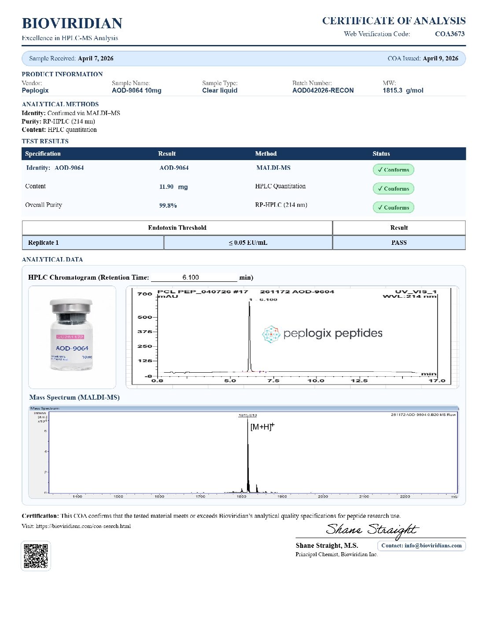This screenshot has height=621, width=479.
Task: Select the MALDI-MS method cell
Action: tap(273, 168)
